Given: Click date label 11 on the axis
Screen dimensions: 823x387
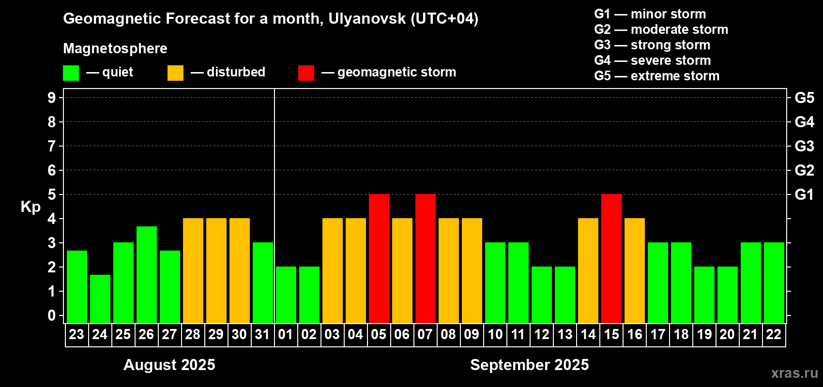Looking at the screenshot, I should (518, 334).
